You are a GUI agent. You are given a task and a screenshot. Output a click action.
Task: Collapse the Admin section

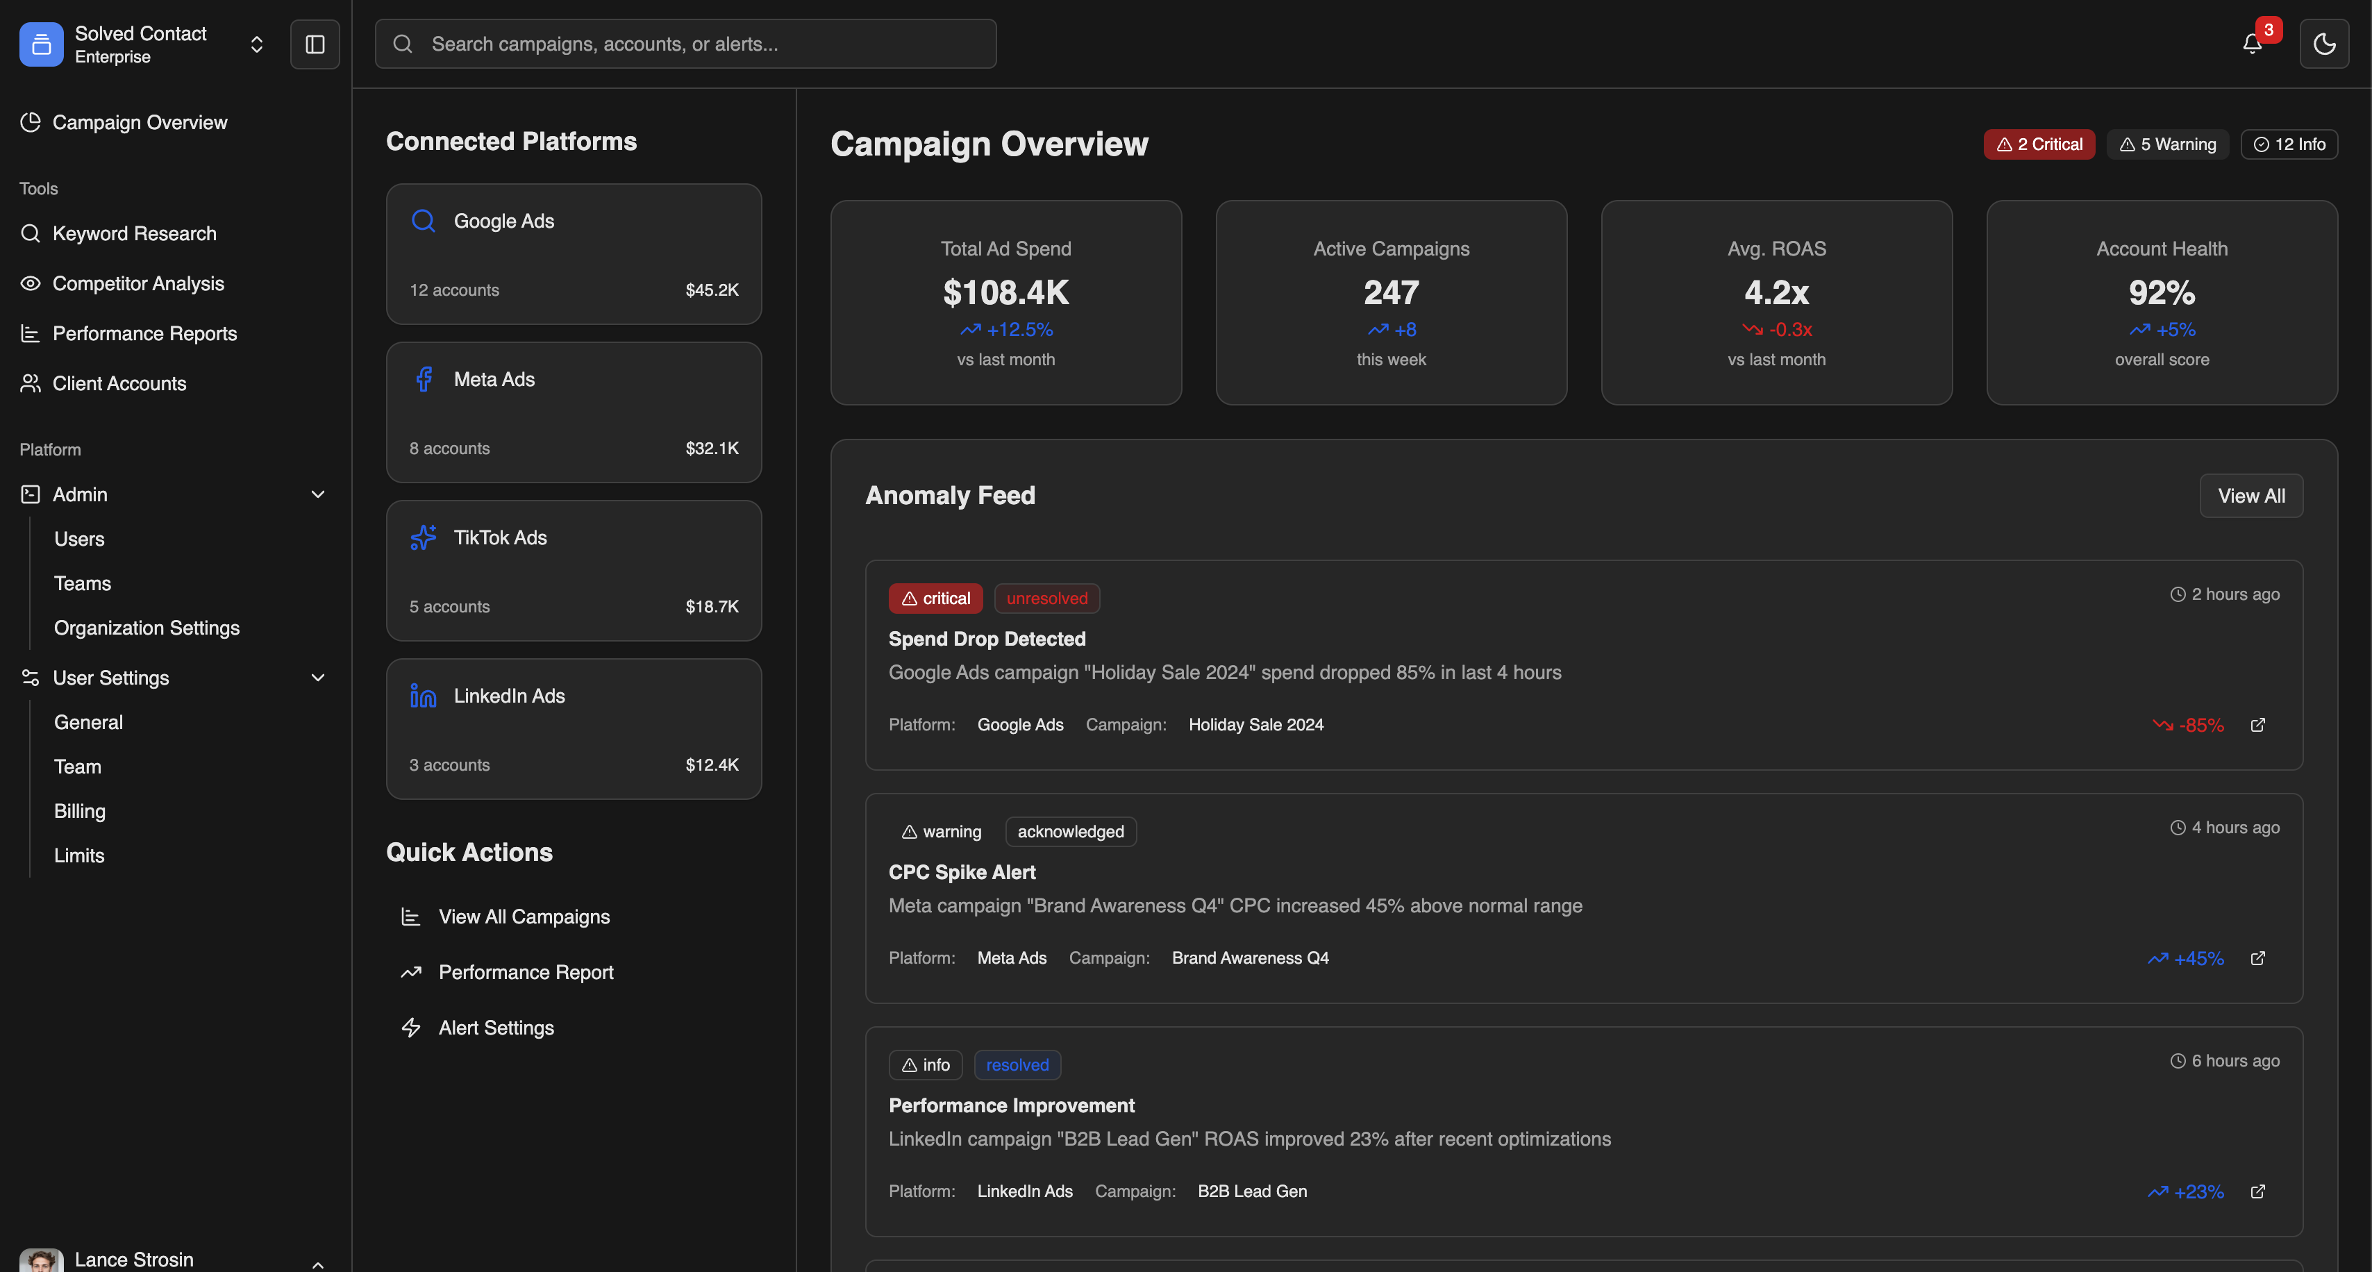(x=318, y=495)
